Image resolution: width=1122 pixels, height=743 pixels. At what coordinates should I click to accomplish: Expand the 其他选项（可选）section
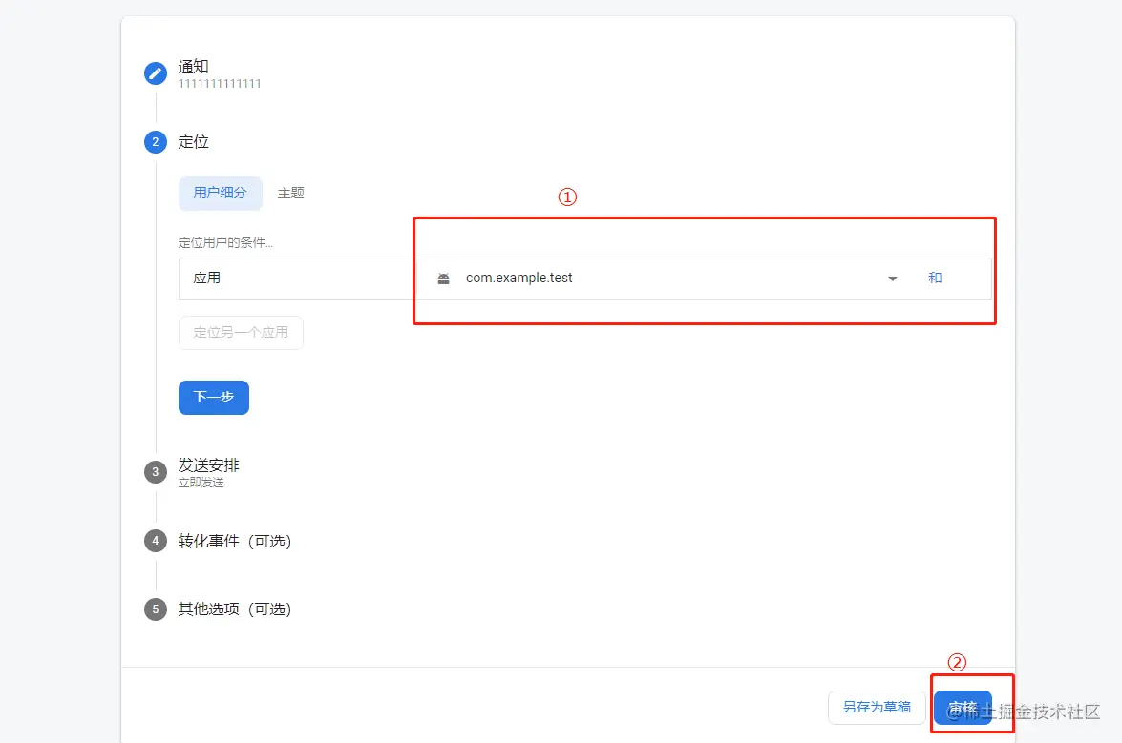[x=235, y=609]
